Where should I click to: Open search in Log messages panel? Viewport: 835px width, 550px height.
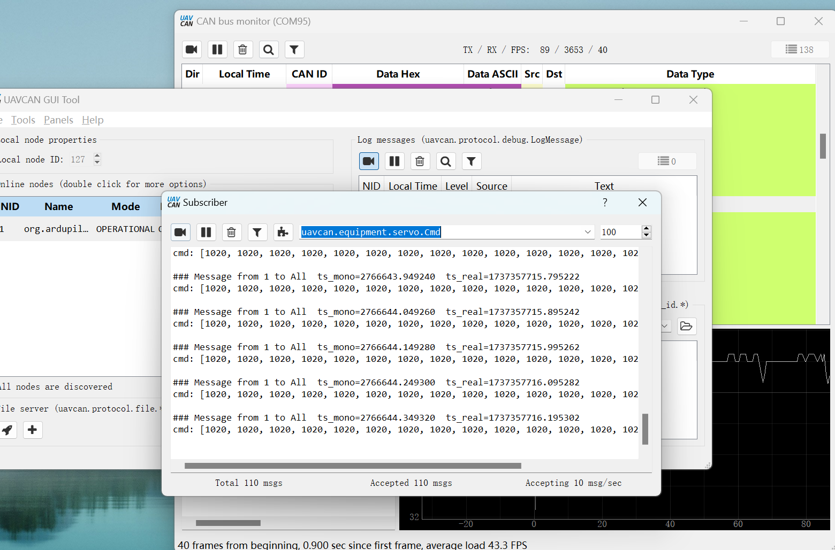click(445, 161)
